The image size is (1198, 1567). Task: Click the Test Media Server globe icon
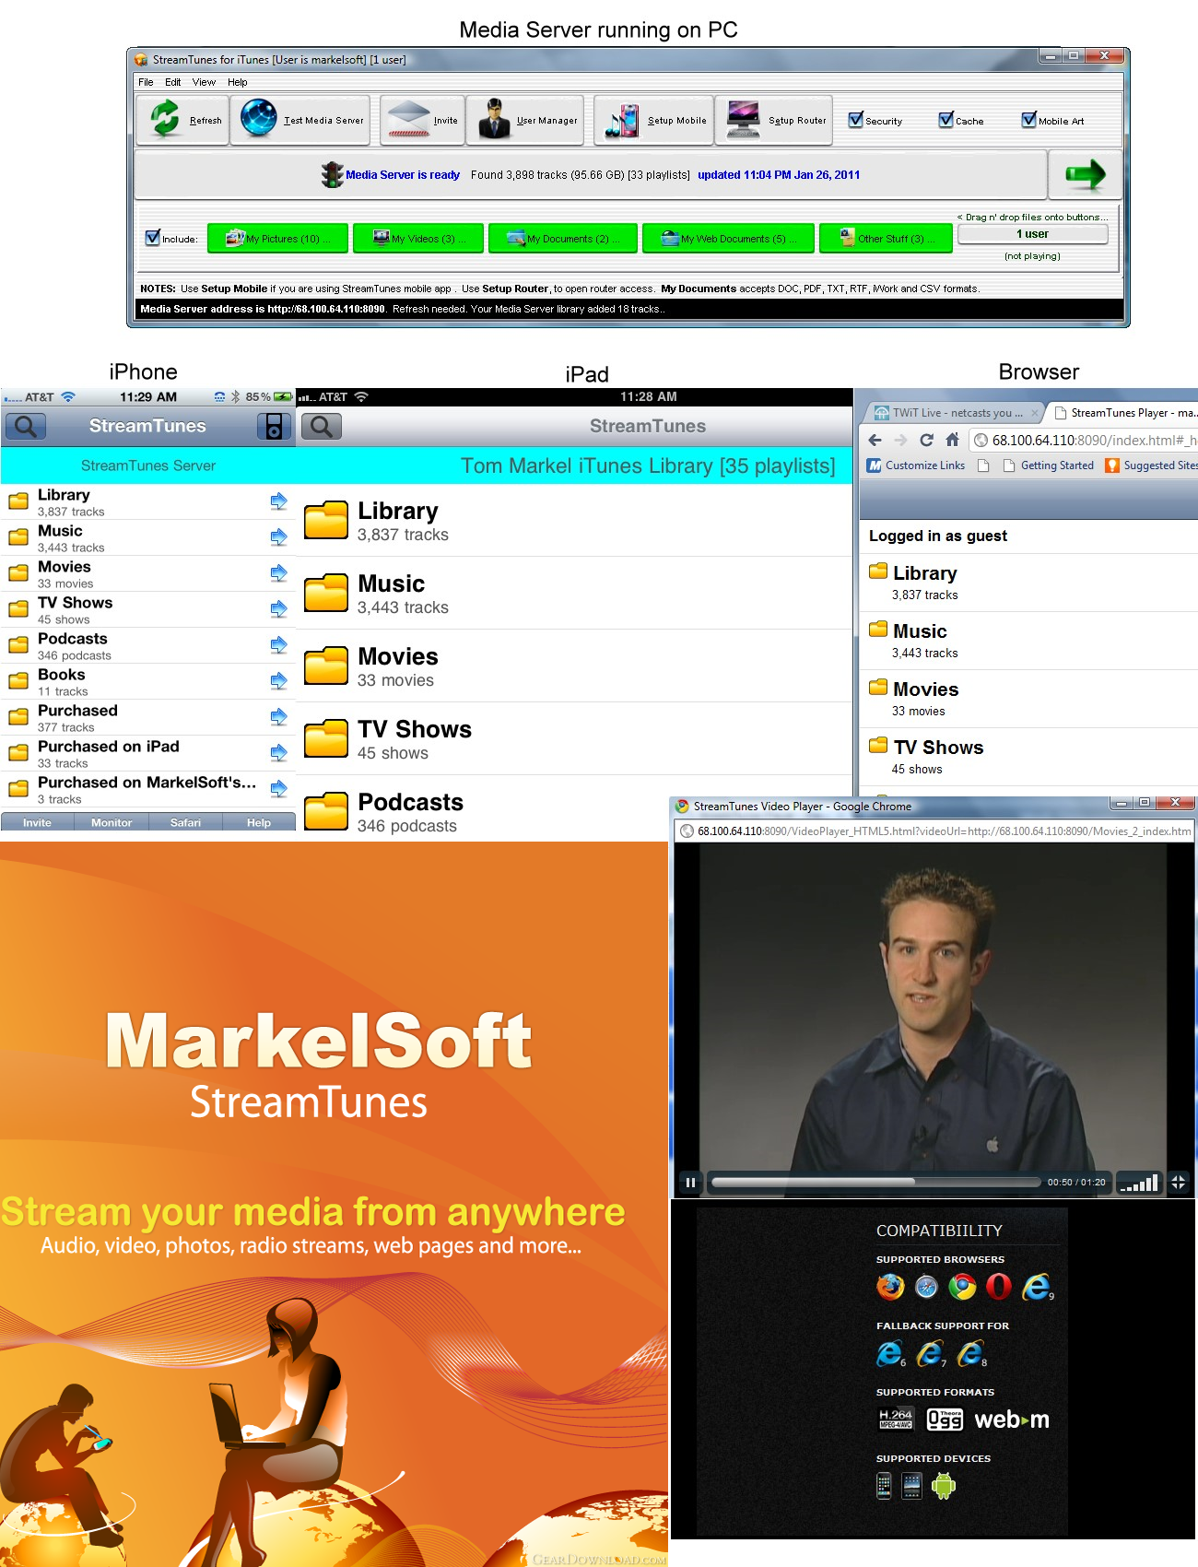pos(259,119)
